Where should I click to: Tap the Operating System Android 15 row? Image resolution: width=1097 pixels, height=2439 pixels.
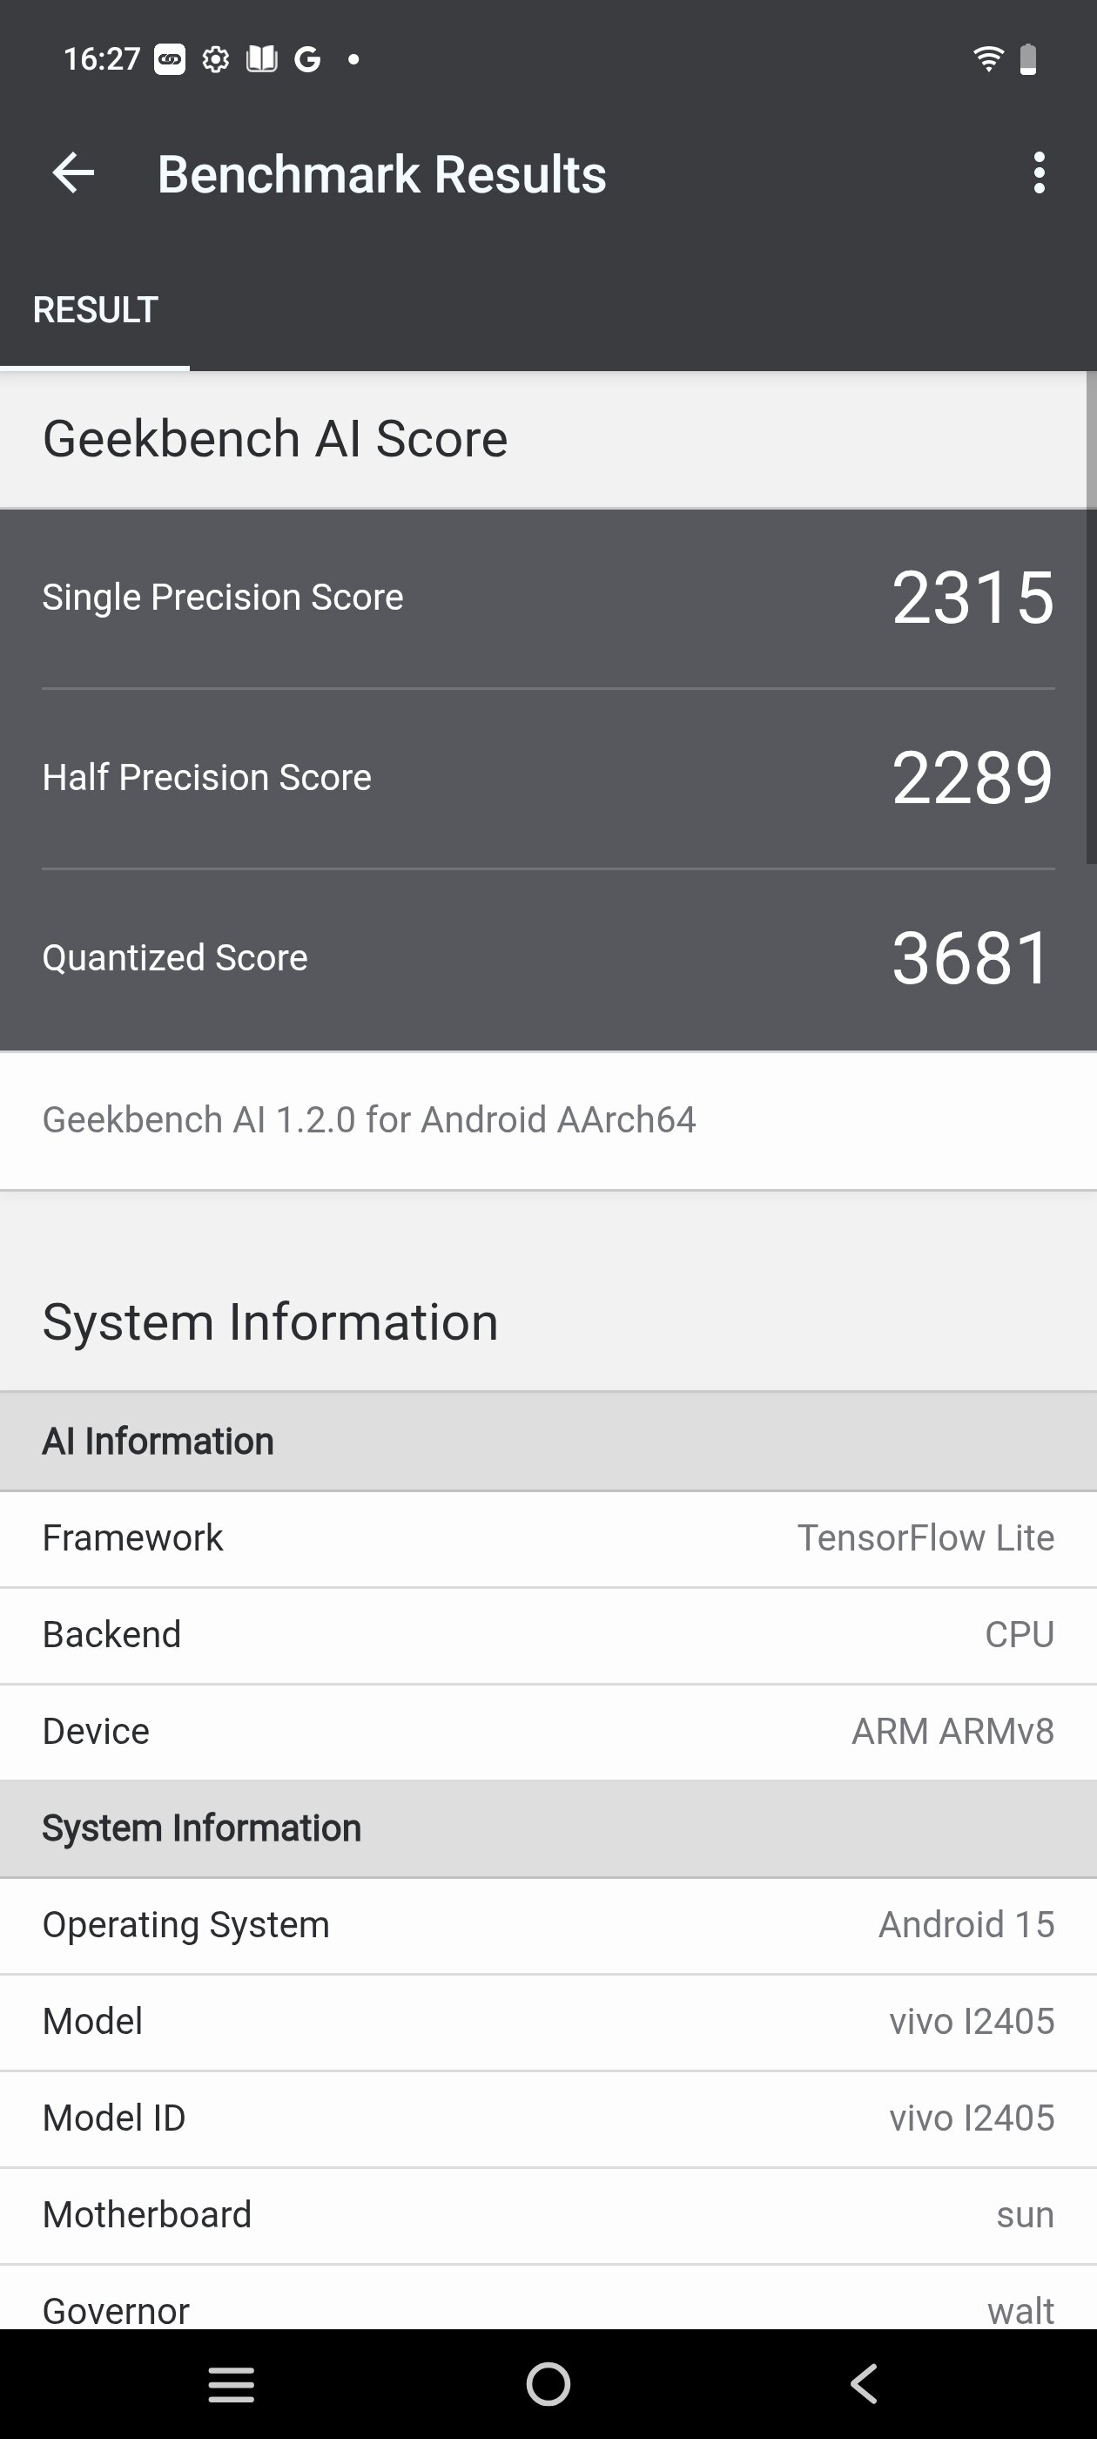(x=548, y=1925)
